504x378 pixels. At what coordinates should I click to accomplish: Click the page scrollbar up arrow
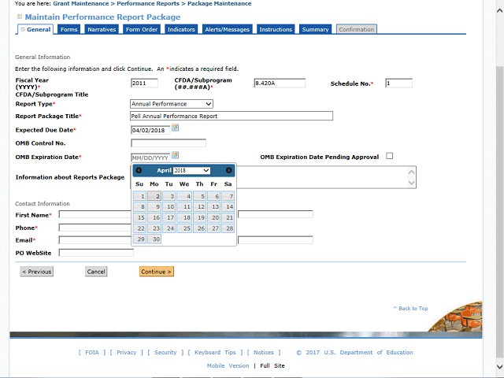coord(499,10)
